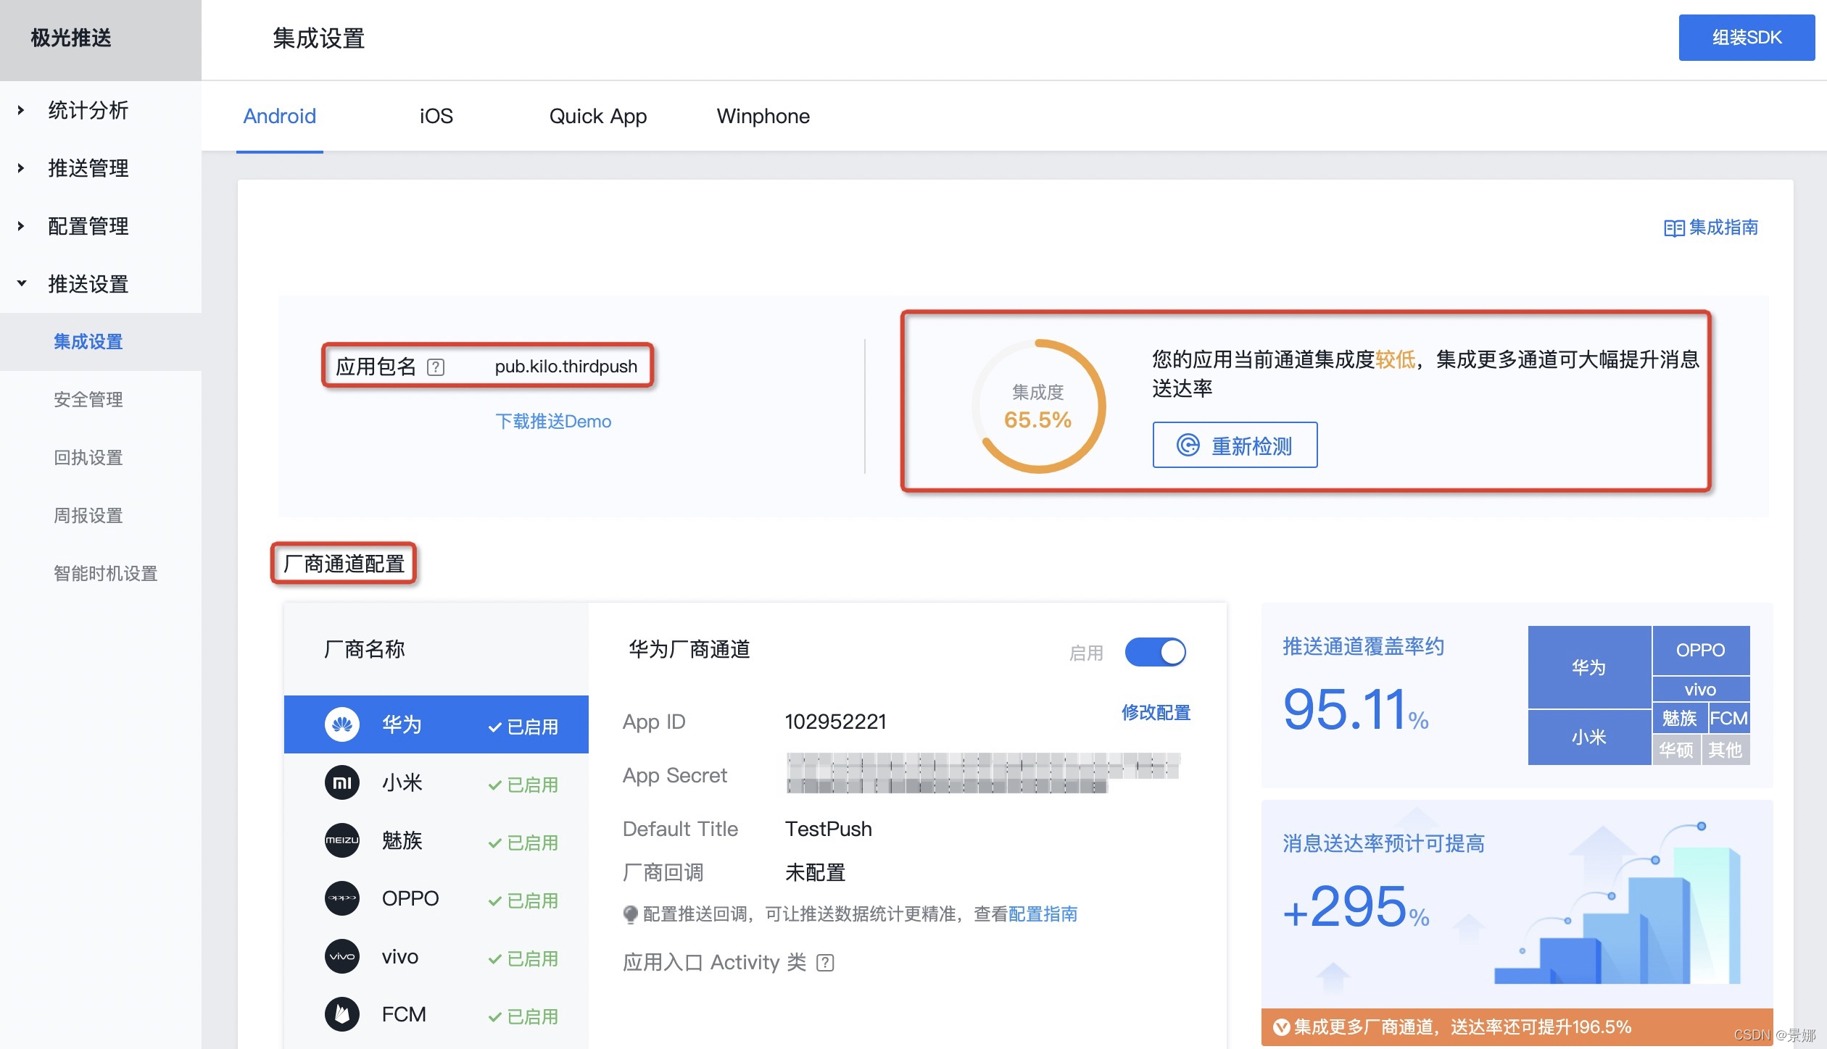The width and height of the screenshot is (1827, 1049).
Task: Click the Huawei logo icon
Action: pyautogui.click(x=342, y=724)
